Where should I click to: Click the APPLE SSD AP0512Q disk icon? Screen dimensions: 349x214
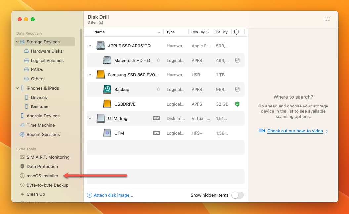(101, 46)
